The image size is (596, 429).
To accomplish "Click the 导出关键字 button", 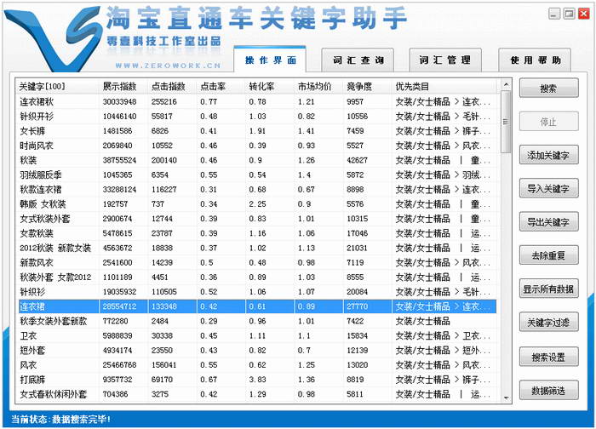I will point(549,222).
